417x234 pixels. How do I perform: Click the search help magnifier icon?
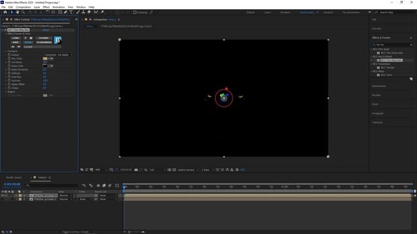(x=377, y=12)
